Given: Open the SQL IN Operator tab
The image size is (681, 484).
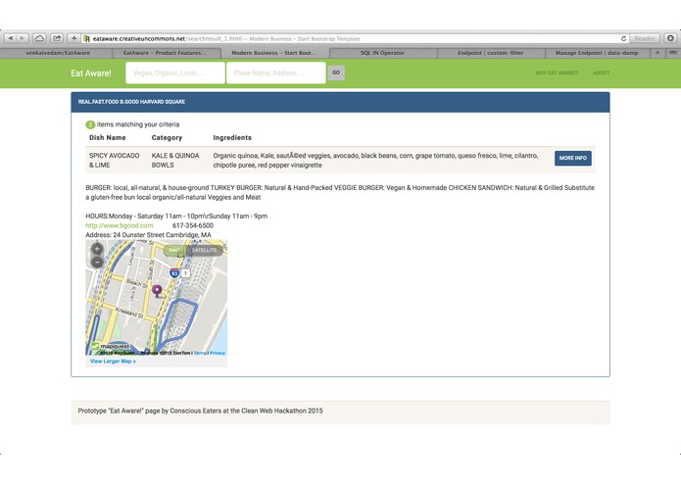Looking at the screenshot, I should click(x=382, y=53).
